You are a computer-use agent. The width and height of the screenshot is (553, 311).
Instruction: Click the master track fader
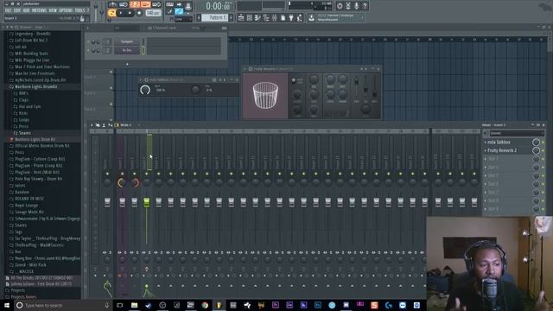[107, 202]
